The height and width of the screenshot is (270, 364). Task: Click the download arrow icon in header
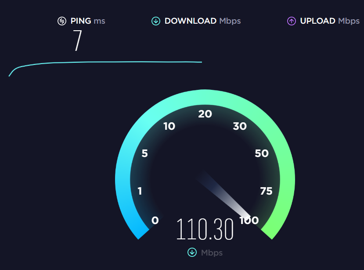[x=156, y=21]
